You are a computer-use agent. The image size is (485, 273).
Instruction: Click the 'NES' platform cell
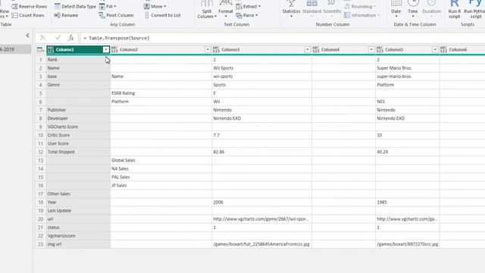point(408,101)
